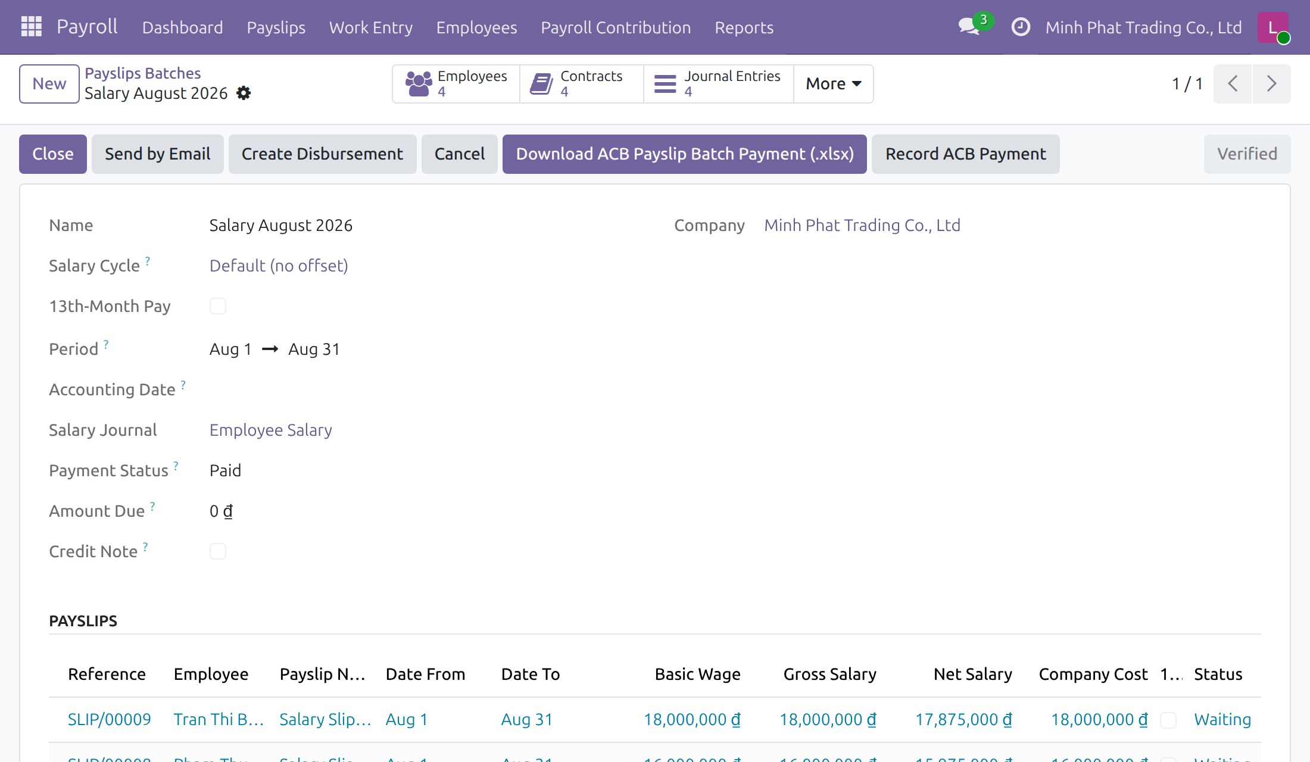Show Period help question mark
Image resolution: width=1310 pixels, height=762 pixels.
pyautogui.click(x=106, y=344)
